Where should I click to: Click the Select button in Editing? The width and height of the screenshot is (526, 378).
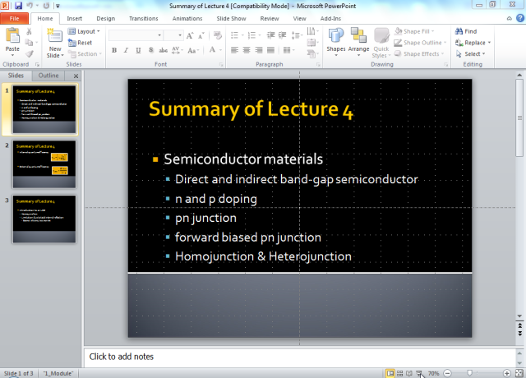[x=471, y=53]
